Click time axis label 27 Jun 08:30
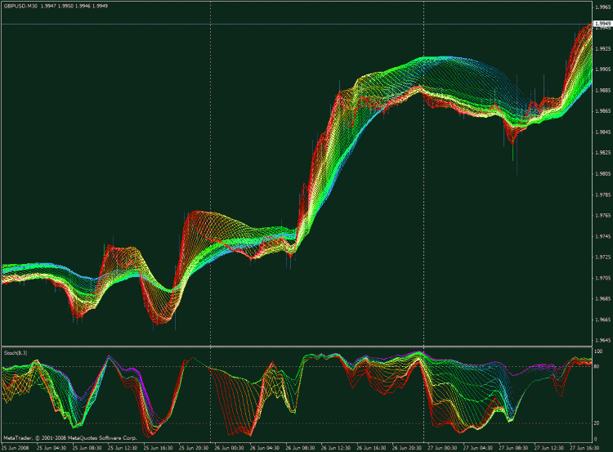The width and height of the screenshot is (613, 452). coord(514,448)
